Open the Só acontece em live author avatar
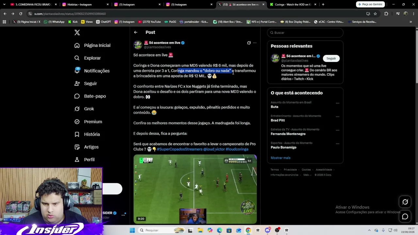The image size is (418, 235). click(x=138, y=45)
